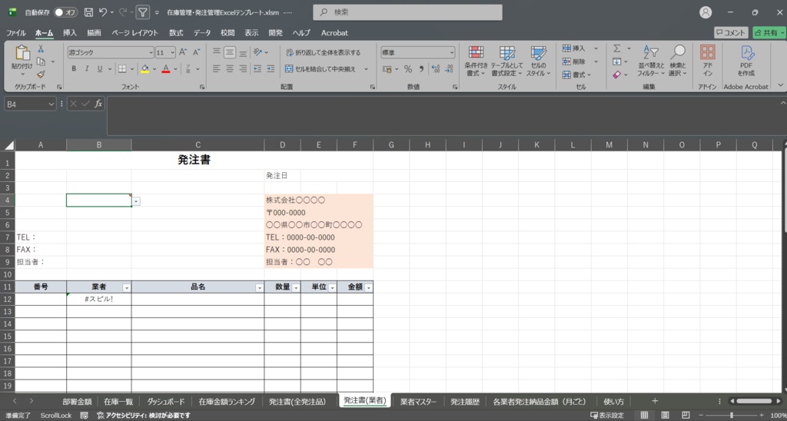The image size is (787, 421).
Task: Switch to the 挿入 ribbon tab
Action: pyautogui.click(x=70, y=32)
